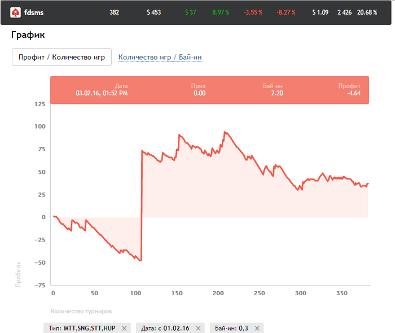The height and width of the screenshot is (333, 395).
Task: Click the PokerStars logo icon beside fdsms
Action: click(x=15, y=12)
